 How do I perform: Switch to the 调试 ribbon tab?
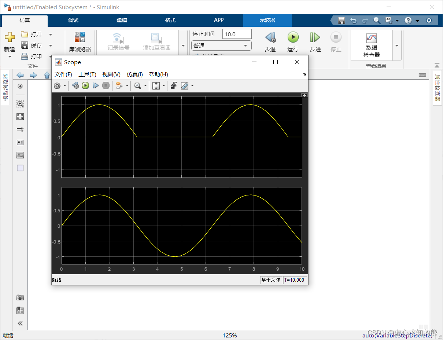click(73, 20)
